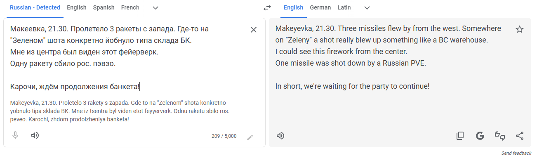Open the Send feedback link
The height and width of the screenshot is (163, 544).
tap(516, 153)
